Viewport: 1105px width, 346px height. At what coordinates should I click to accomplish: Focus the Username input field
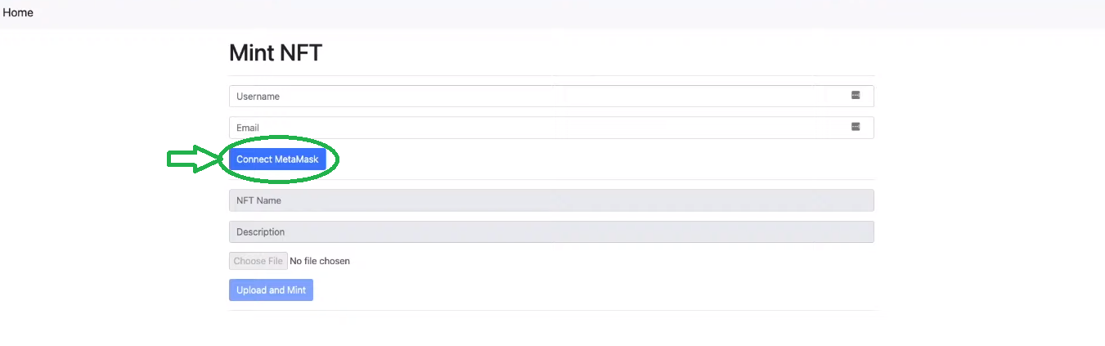coord(551,96)
